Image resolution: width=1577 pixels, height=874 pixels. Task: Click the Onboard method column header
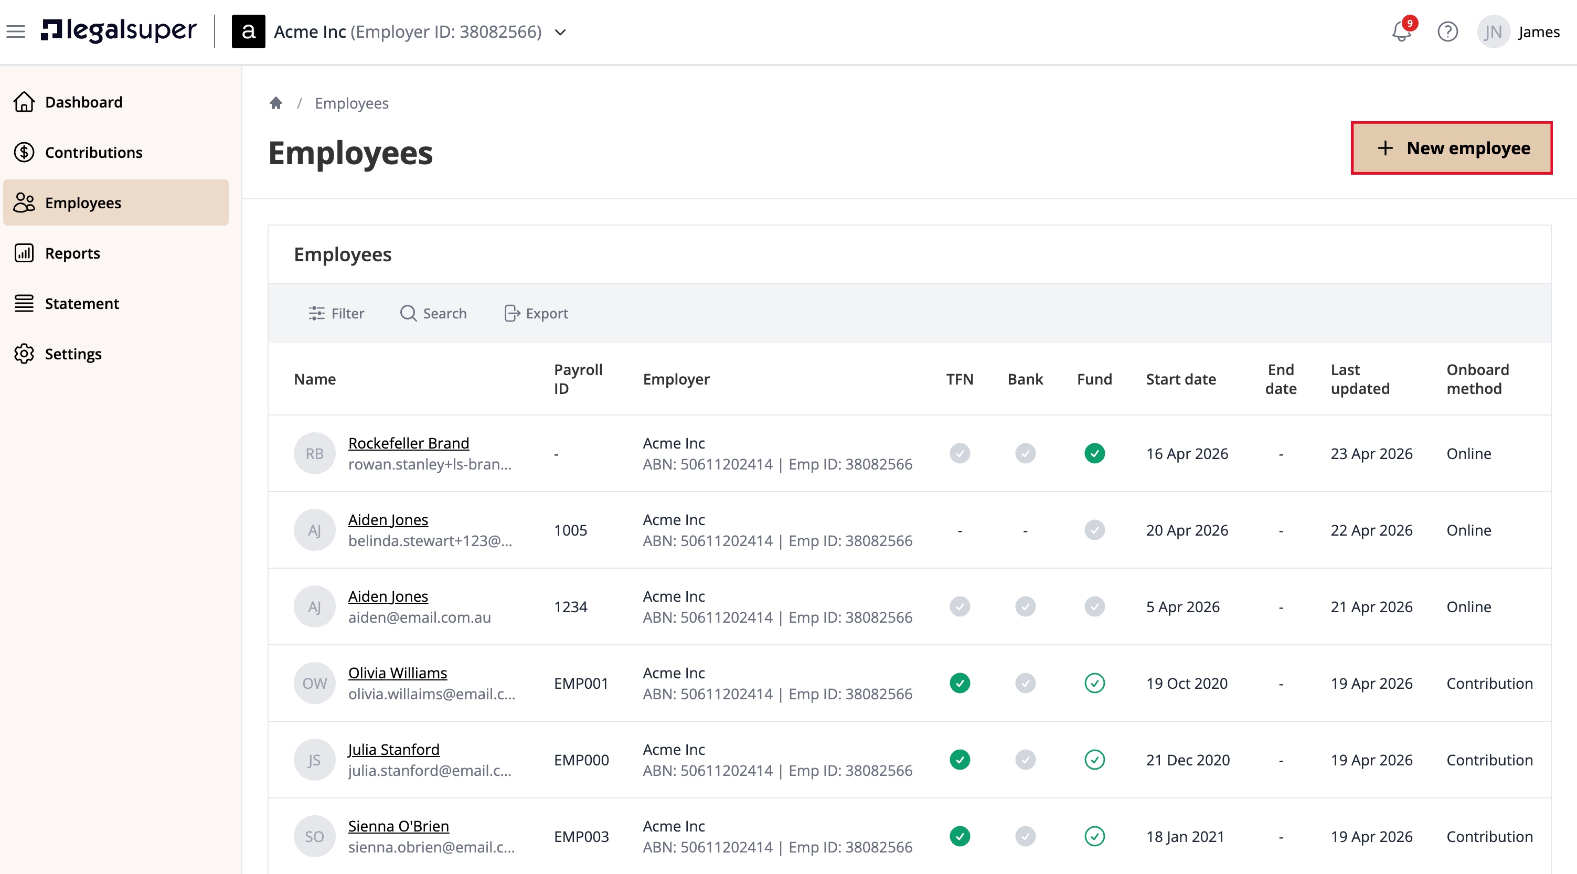tap(1477, 379)
